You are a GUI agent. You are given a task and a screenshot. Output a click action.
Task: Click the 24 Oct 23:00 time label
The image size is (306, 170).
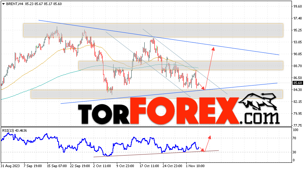[x=173, y=166]
